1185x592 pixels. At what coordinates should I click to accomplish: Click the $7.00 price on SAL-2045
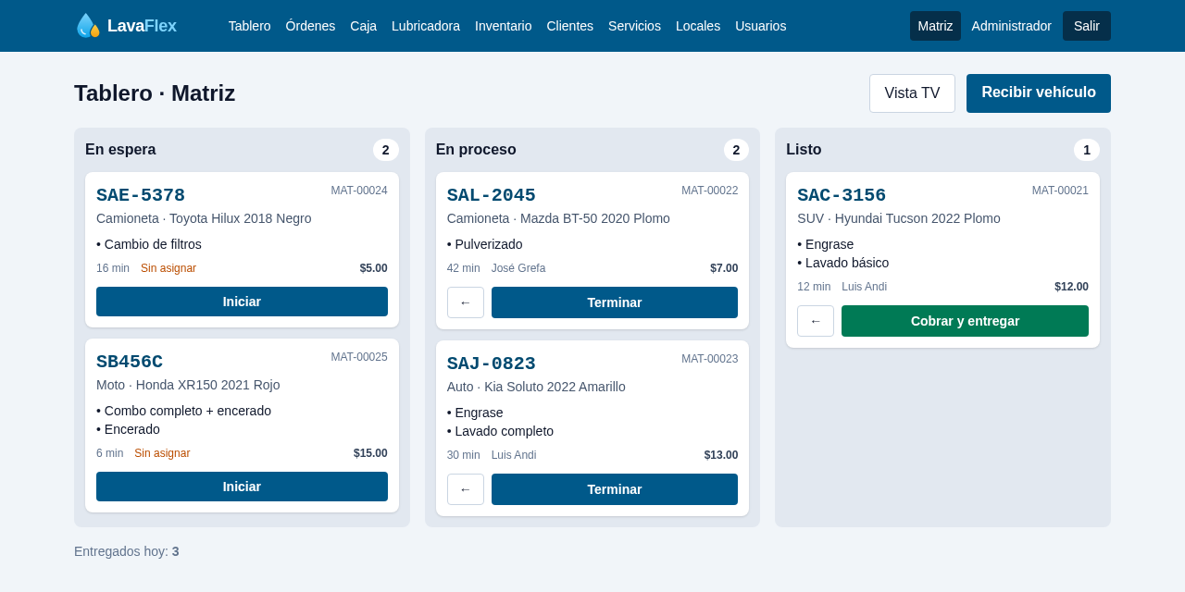click(x=724, y=268)
